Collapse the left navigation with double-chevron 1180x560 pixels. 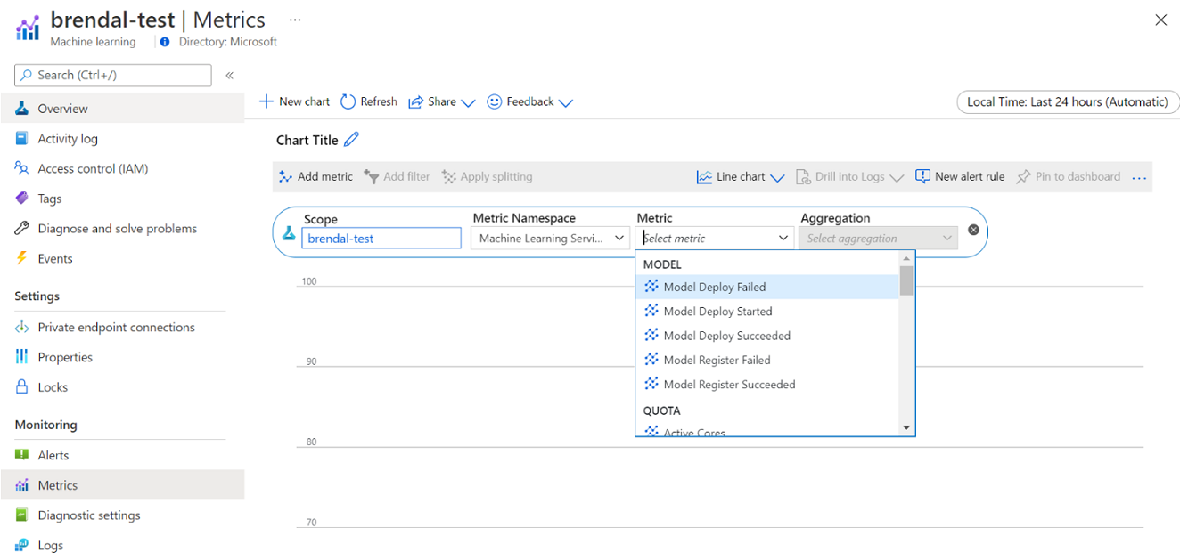[x=229, y=76]
